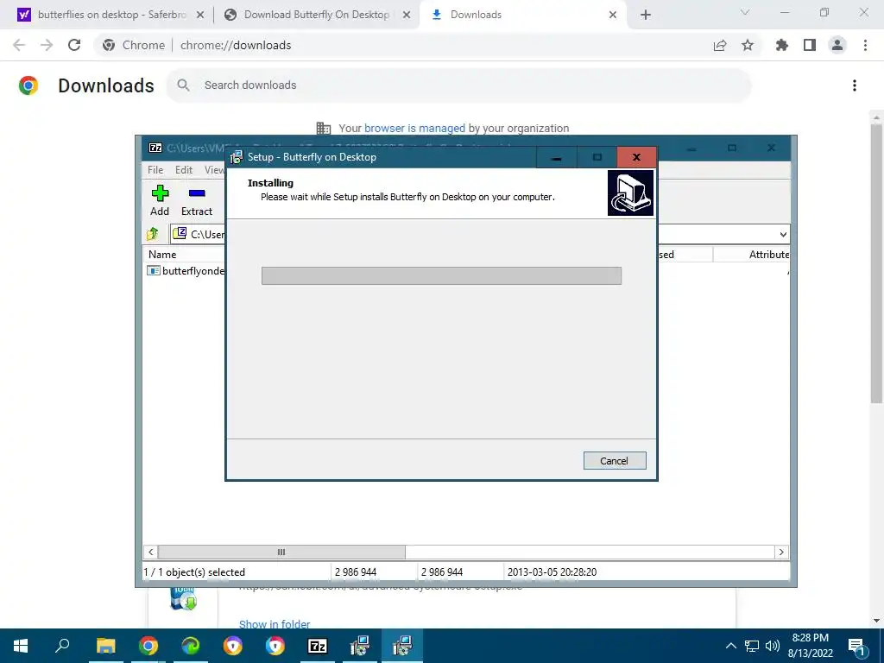Image resolution: width=884 pixels, height=663 pixels.
Task: Open volume control in system tray
Action: click(773, 646)
